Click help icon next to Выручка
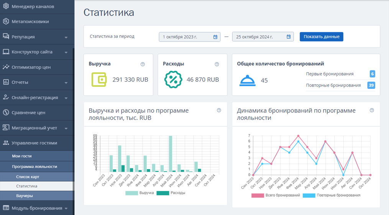The width and height of the screenshot is (389, 215). [143, 64]
